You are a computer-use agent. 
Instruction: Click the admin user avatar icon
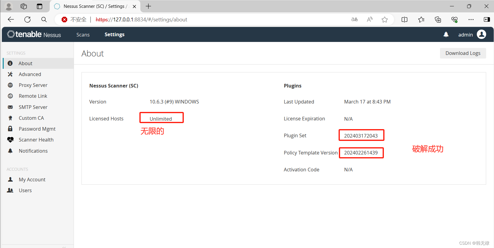click(482, 34)
